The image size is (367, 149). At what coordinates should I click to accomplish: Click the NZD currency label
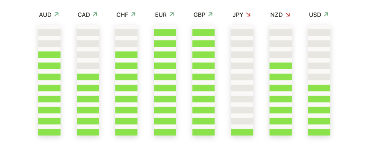point(276,15)
